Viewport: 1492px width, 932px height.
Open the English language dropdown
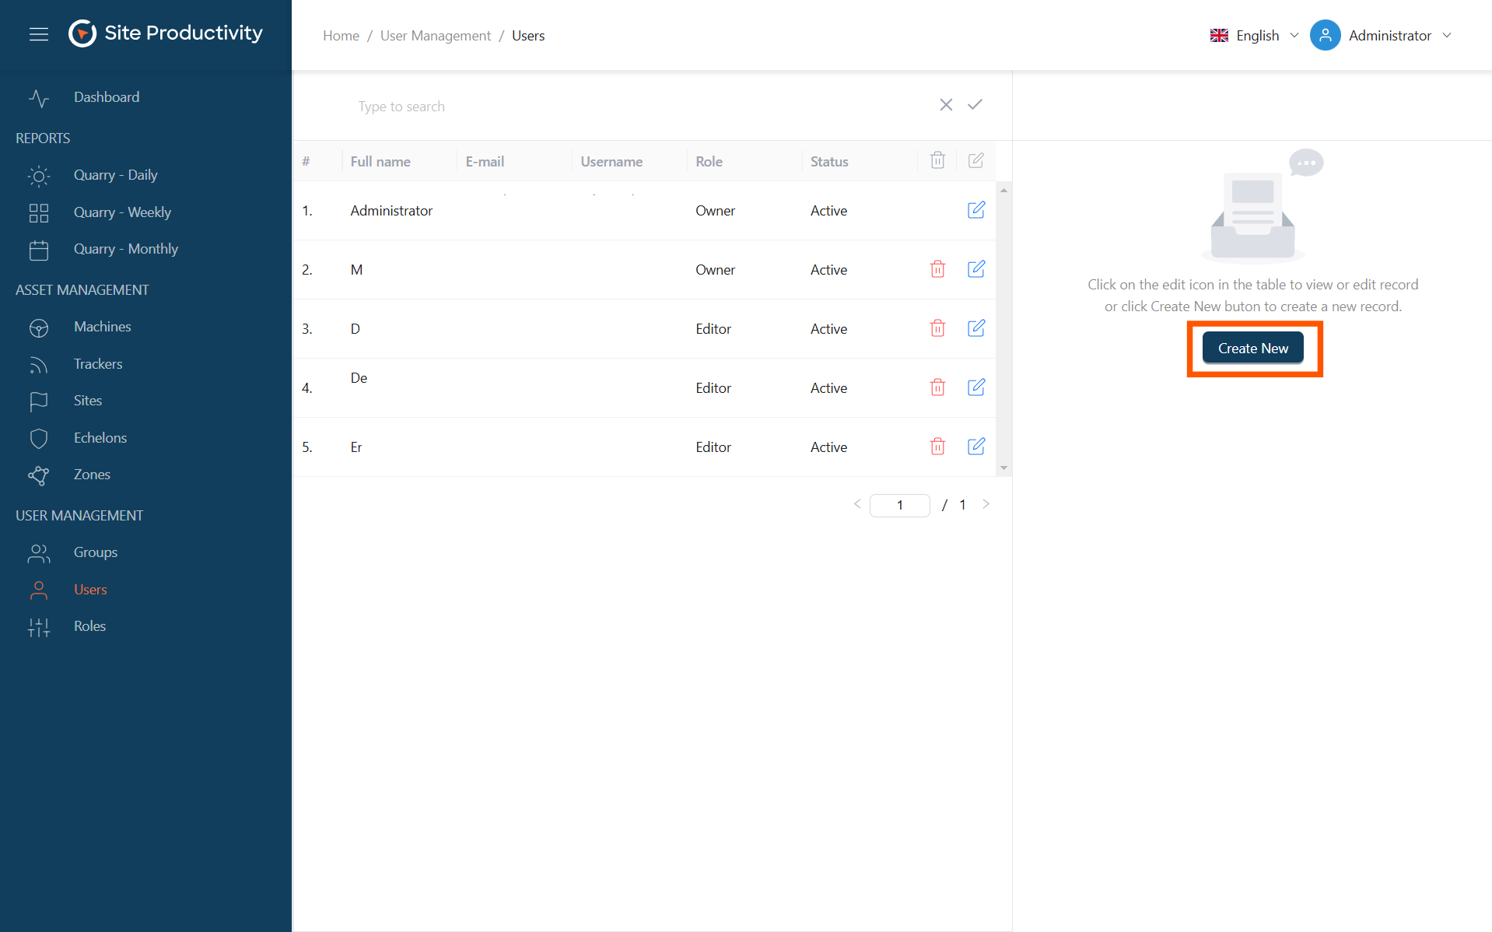(x=1255, y=36)
